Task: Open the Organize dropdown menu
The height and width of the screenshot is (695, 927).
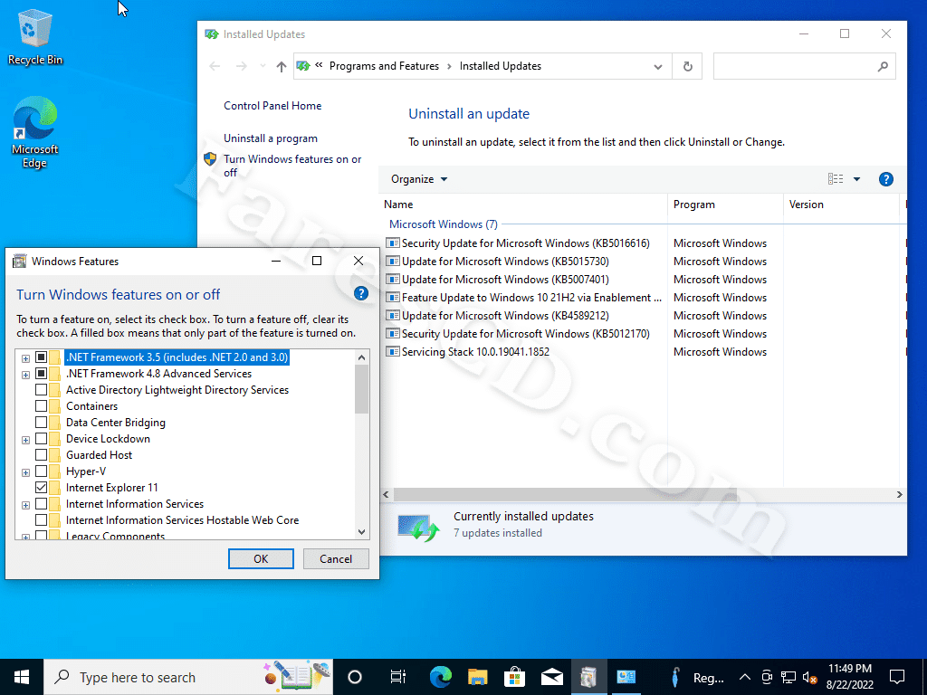Action: tap(418, 179)
